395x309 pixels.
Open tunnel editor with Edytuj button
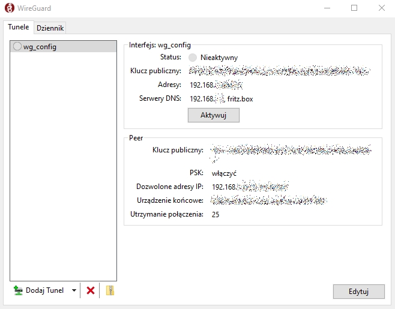(x=358, y=292)
